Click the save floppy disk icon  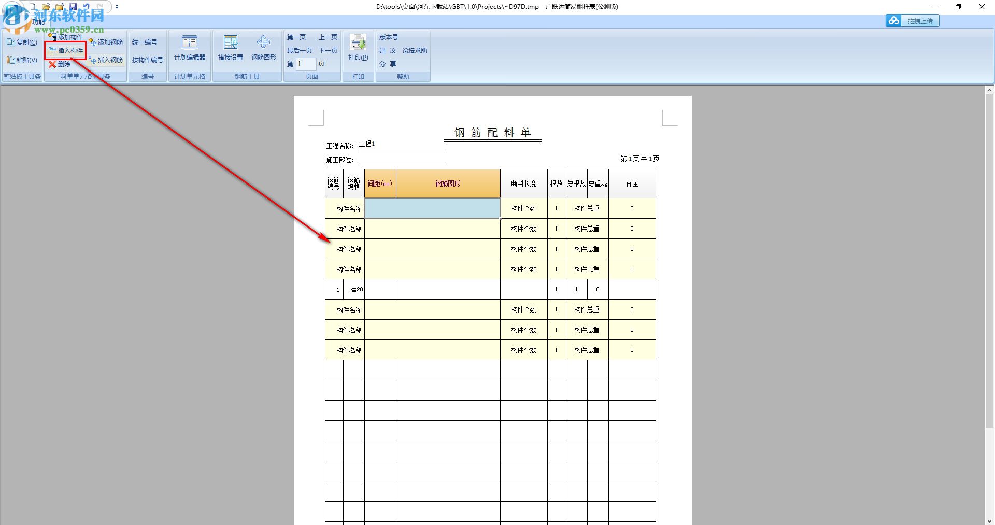pyautogui.click(x=73, y=7)
